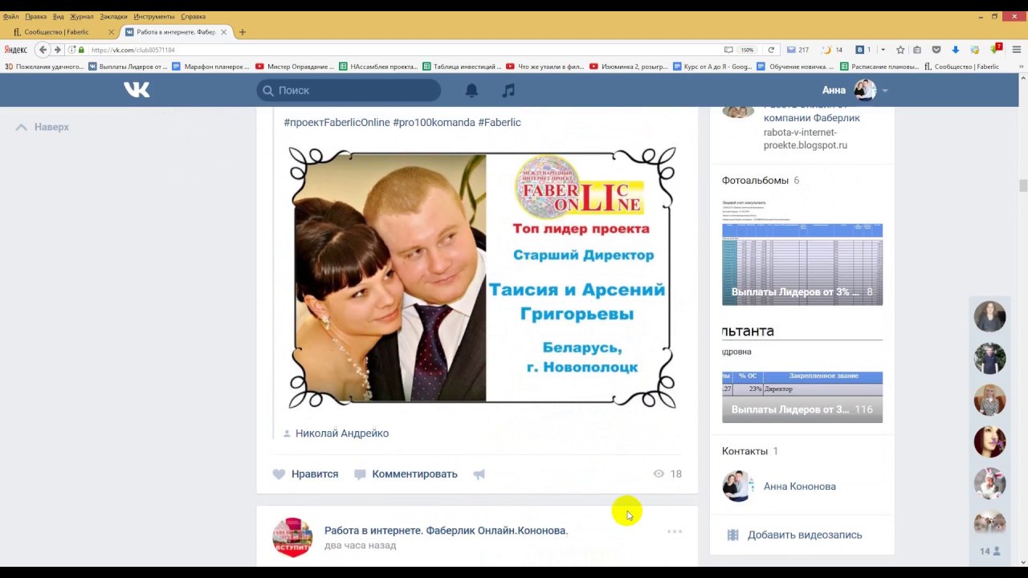Click the views eye icon showing 18
Image resolution: width=1028 pixels, height=578 pixels.
(659, 474)
